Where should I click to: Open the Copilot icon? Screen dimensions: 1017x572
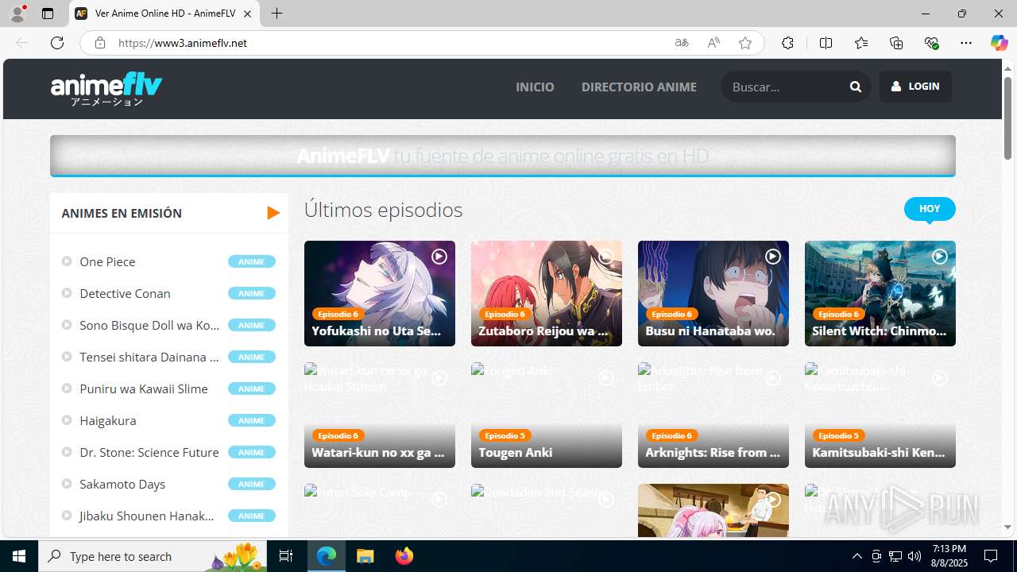point(999,43)
